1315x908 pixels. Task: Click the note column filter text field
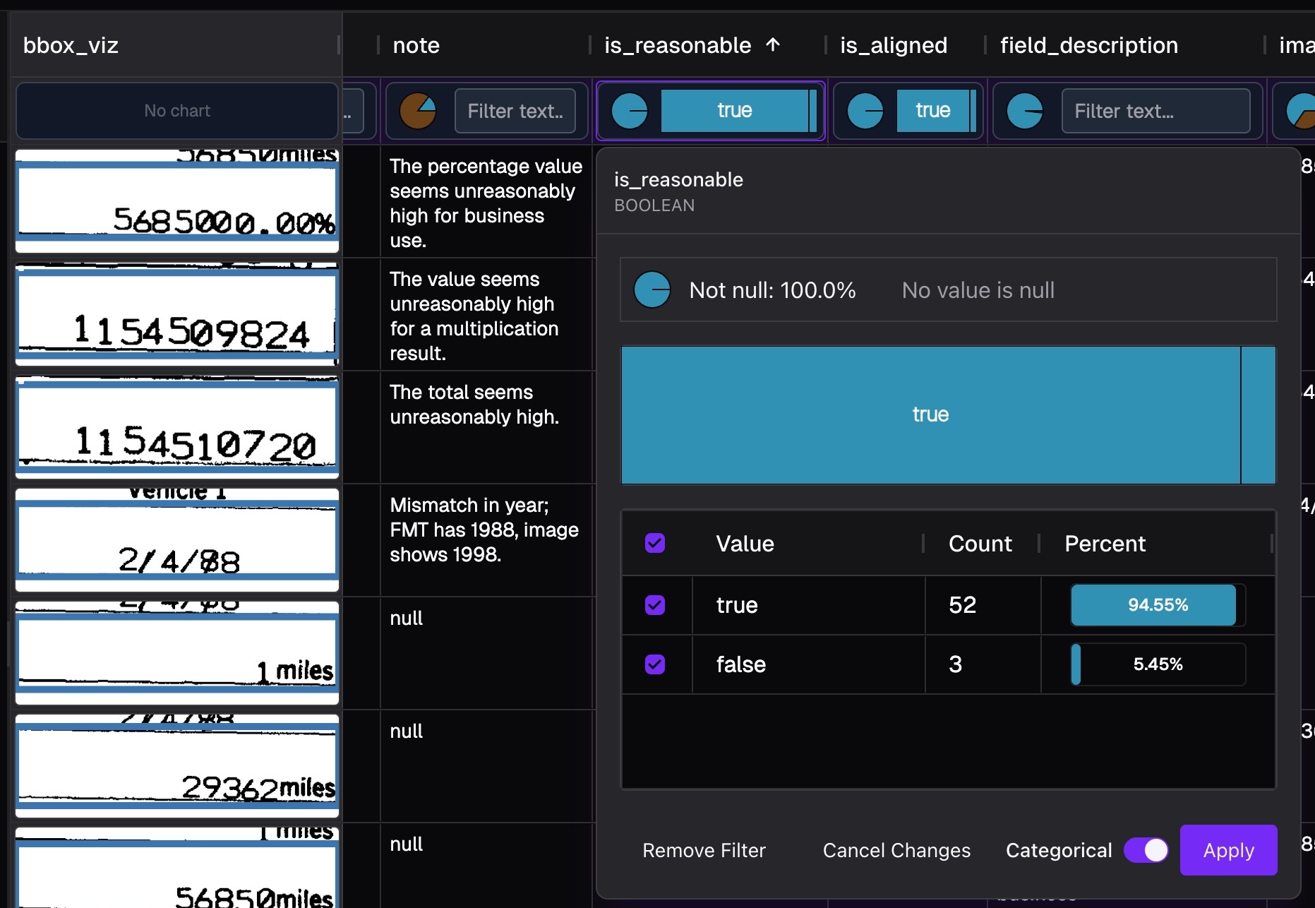click(x=515, y=111)
